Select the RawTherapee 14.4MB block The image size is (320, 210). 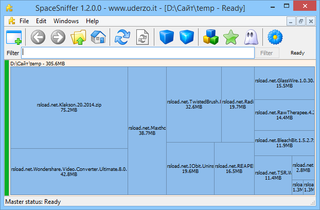pyautogui.click(x=285, y=115)
